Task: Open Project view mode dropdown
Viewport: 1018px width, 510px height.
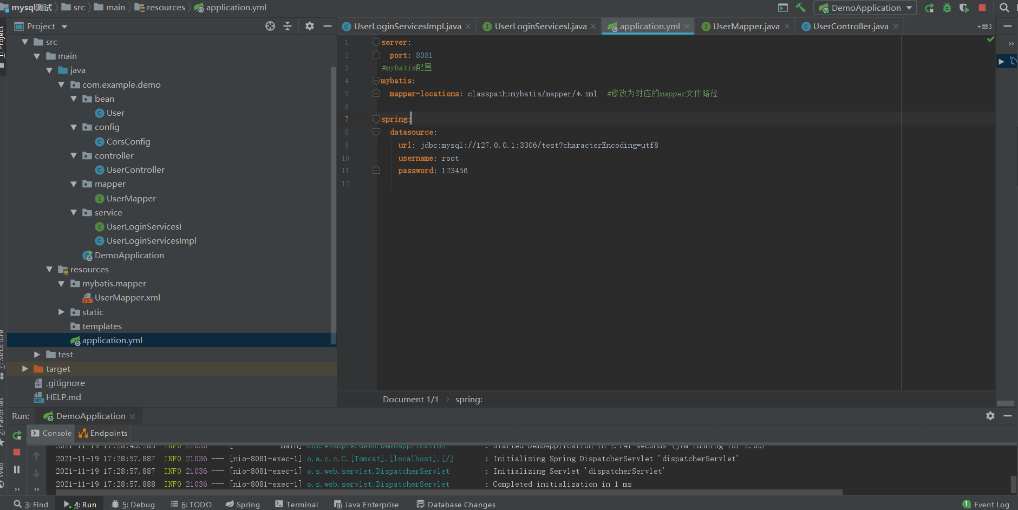Action: click(x=64, y=27)
